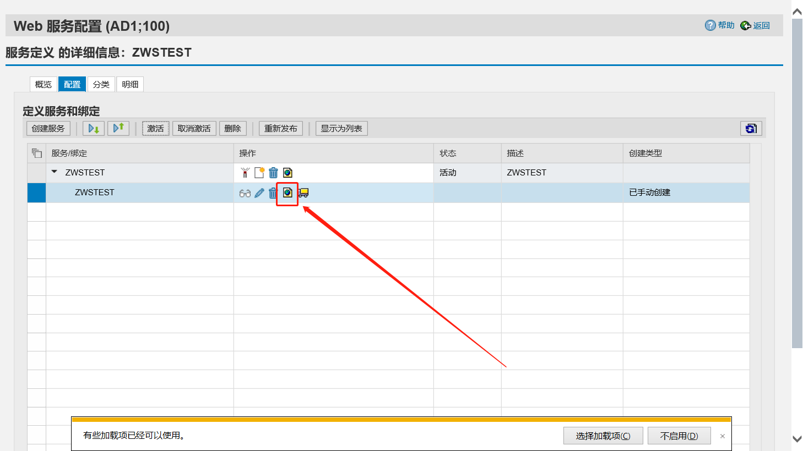Click the scrollbar down arrow
Viewport: 803px width, 451px height.
[x=796, y=439]
